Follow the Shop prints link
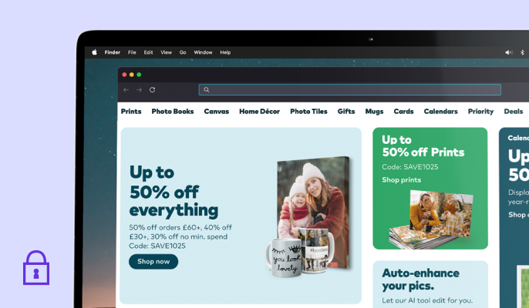529x308 pixels. (402, 180)
